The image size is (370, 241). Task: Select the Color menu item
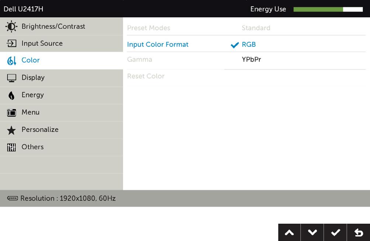tap(61, 60)
